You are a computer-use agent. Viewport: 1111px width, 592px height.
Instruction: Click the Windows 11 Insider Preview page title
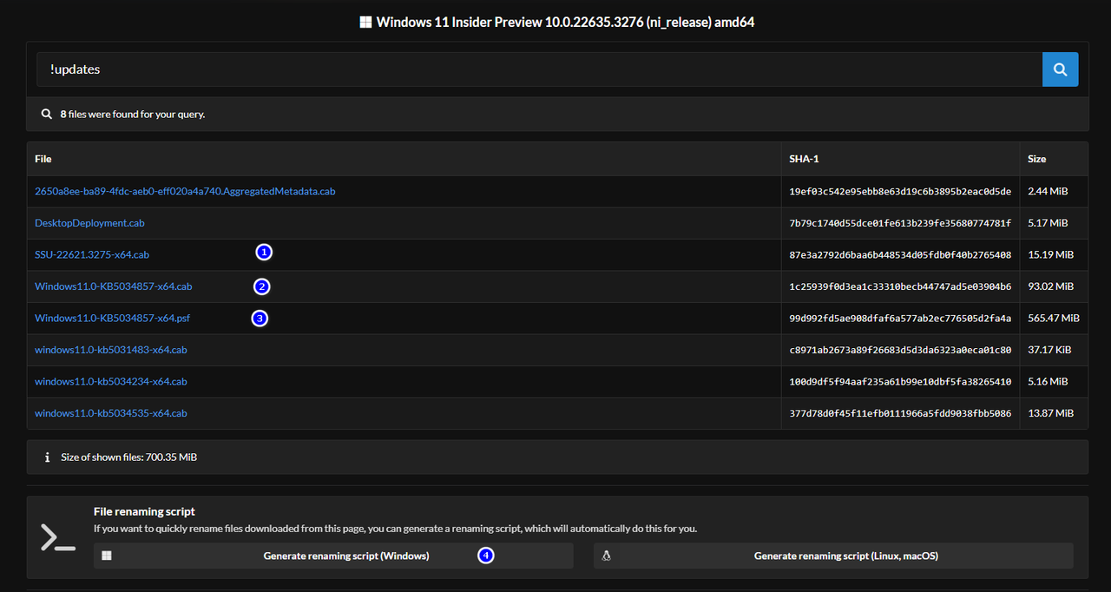tap(565, 23)
